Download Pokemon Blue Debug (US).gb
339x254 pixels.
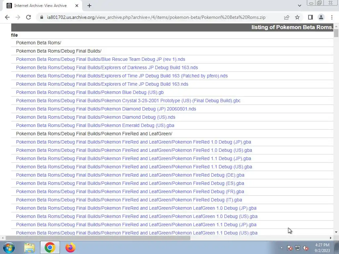pos(90,92)
